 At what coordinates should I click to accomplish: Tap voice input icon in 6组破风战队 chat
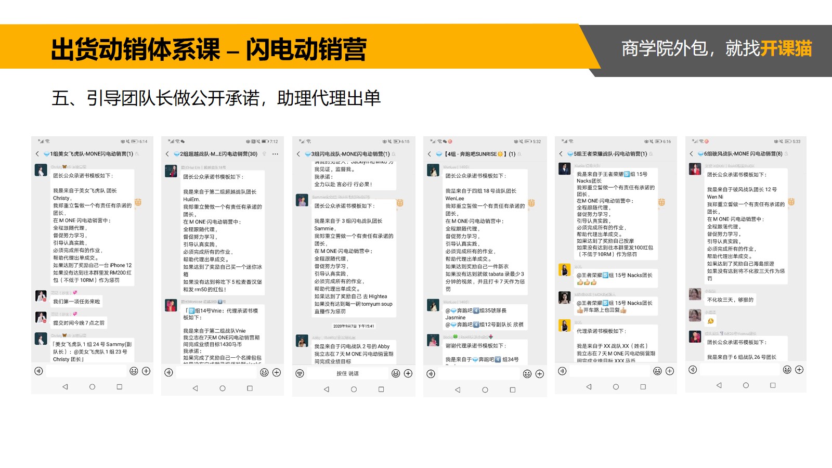(692, 369)
